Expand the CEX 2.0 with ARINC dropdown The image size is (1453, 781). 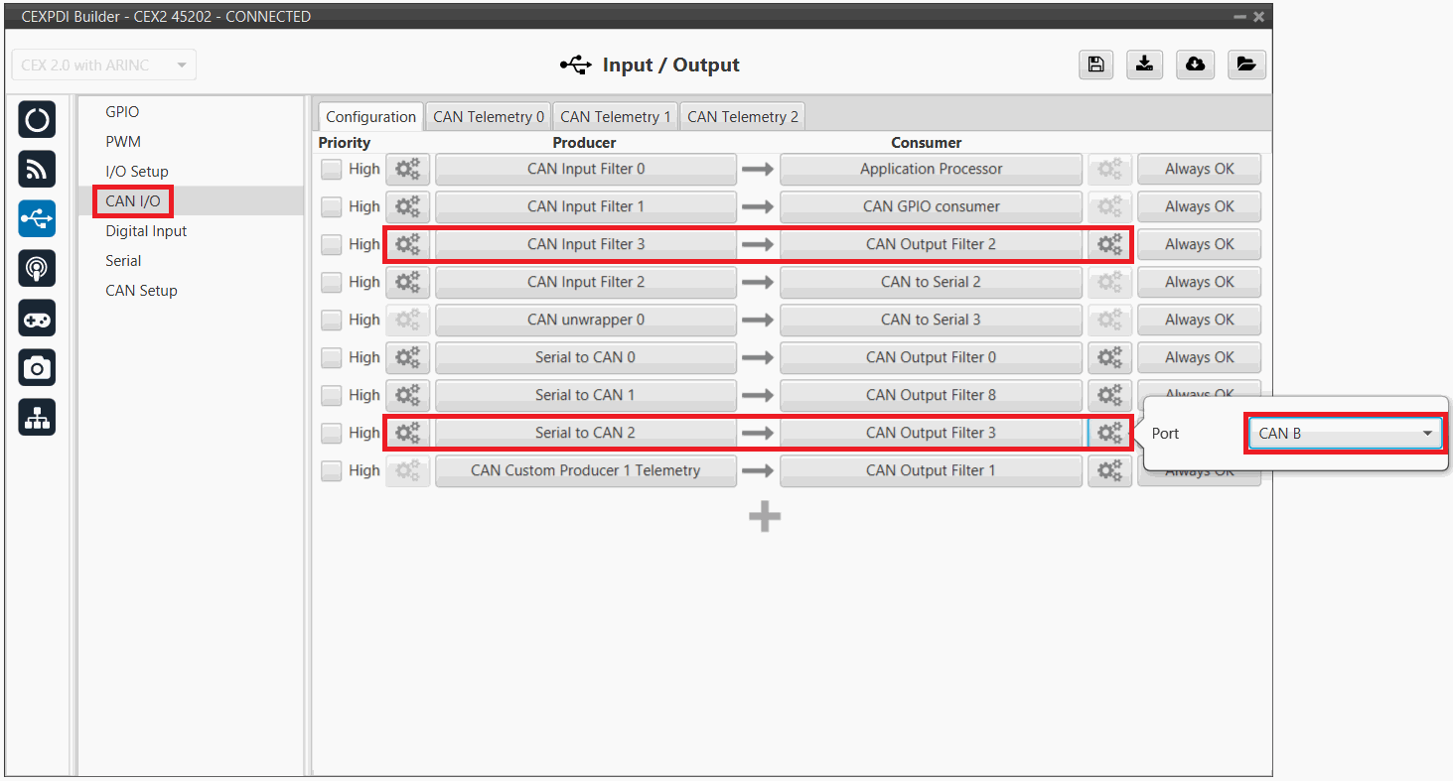pos(103,65)
